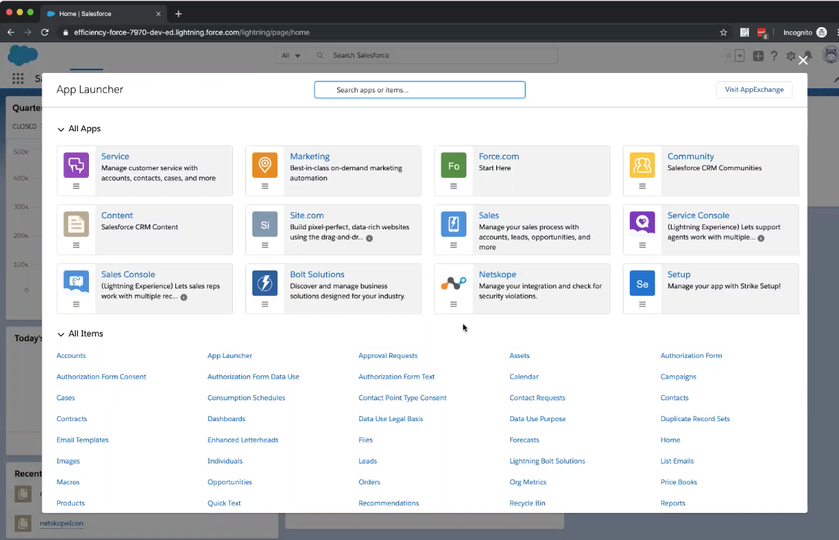Select the Bolt Solutions app icon
Viewport: 839px width, 540px height.
pyautogui.click(x=264, y=284)
